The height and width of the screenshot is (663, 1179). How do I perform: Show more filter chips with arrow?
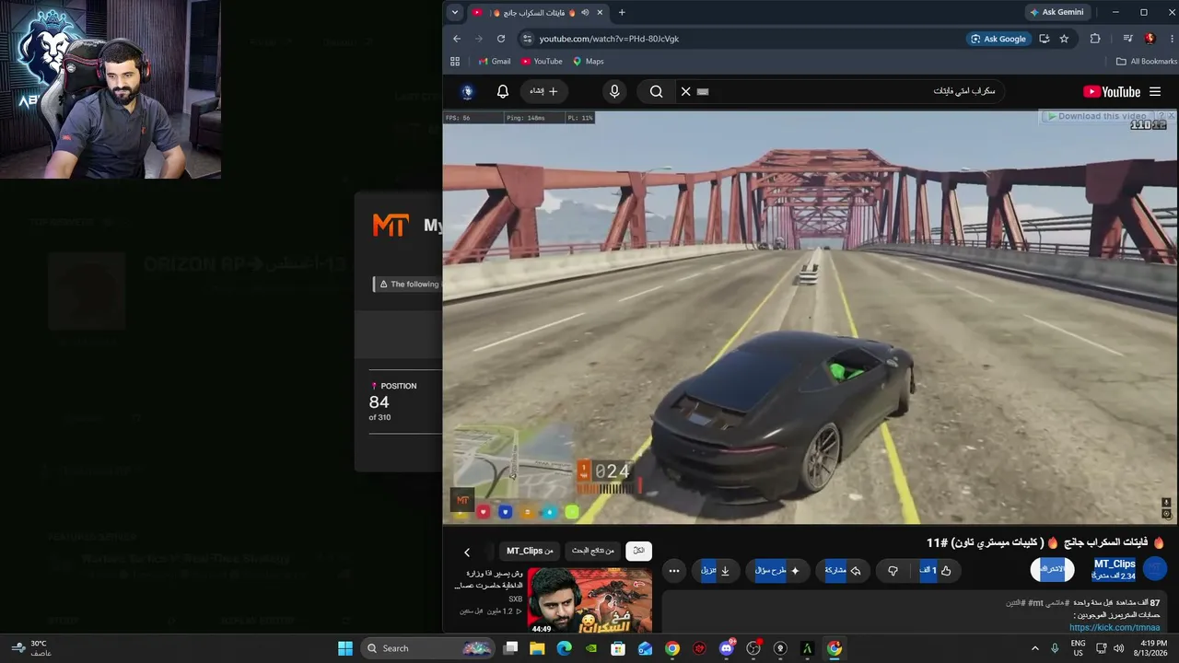pos(467,552)
